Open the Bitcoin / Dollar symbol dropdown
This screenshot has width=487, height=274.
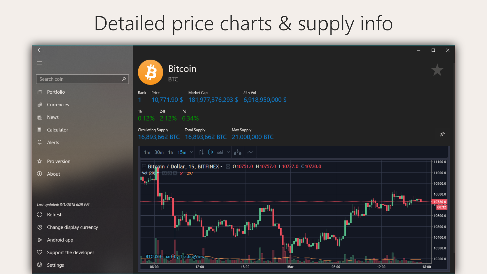pyautogui.click(x=221, y=166)
